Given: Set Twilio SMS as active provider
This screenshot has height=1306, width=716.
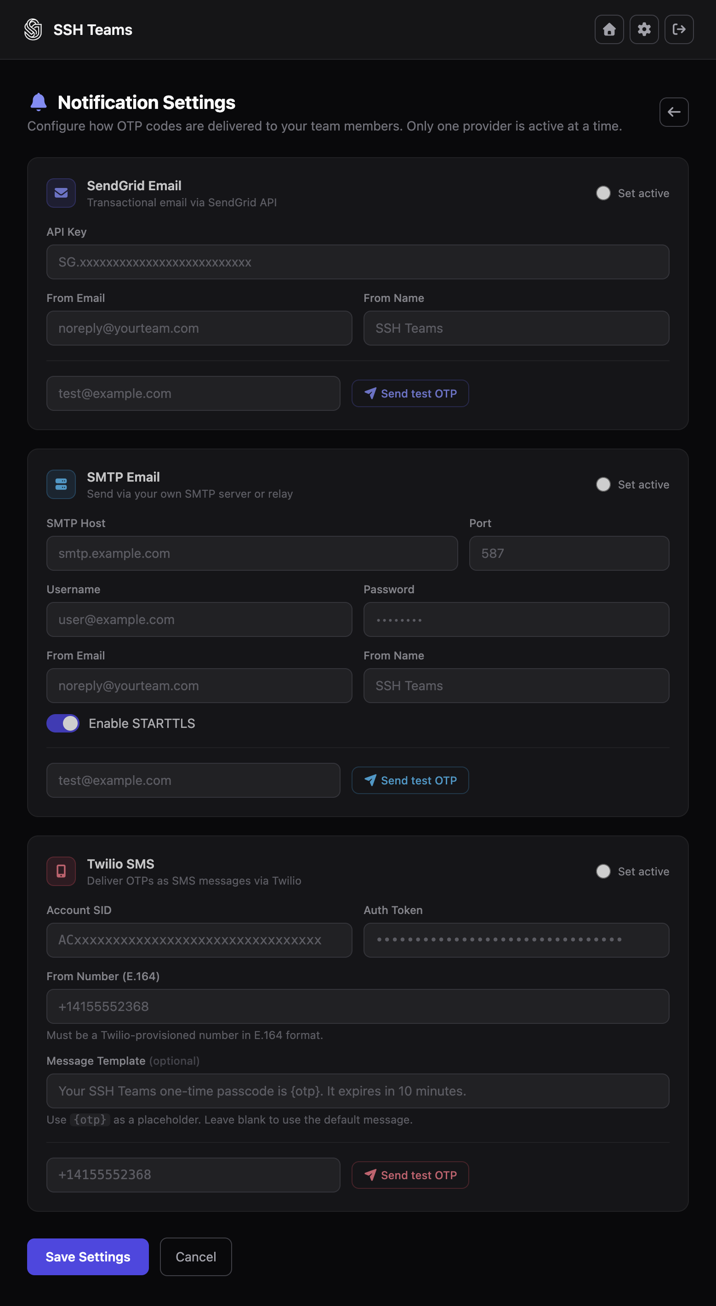Looking at the screenshot, I should (x=603, y=872).
